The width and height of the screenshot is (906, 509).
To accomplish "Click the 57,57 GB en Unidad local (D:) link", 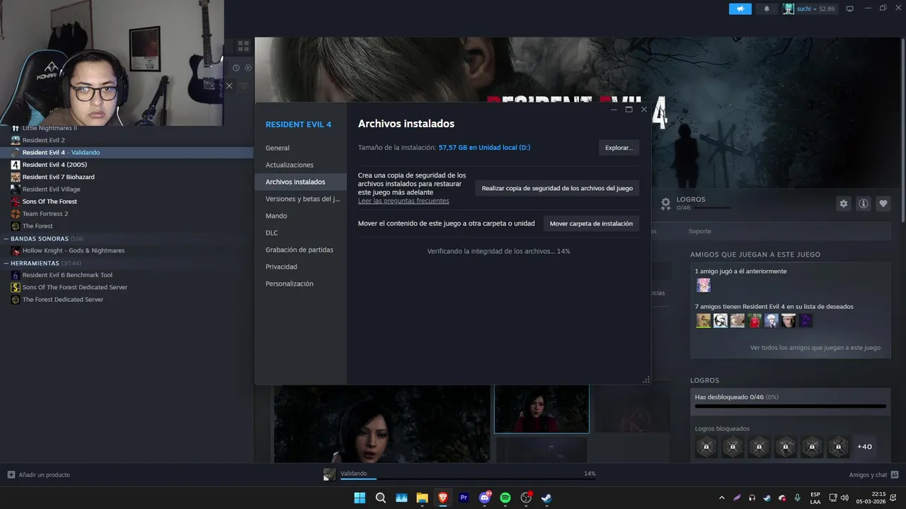I will (x=484, y=148).
